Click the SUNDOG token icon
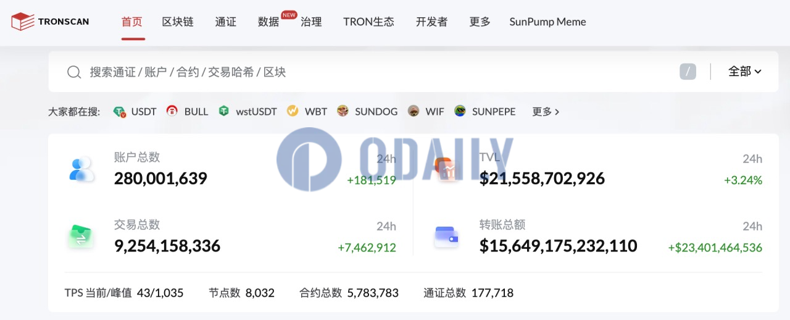 click(x=343, y=111)
